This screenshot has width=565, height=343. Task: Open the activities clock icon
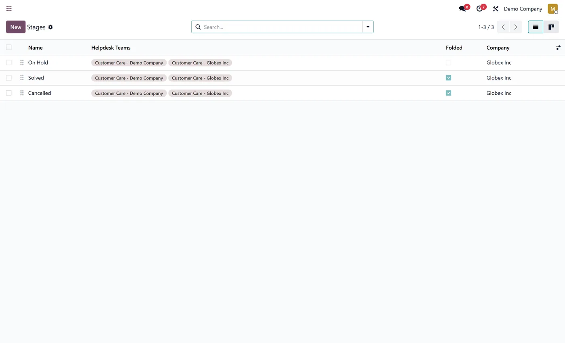coord(479,8)
